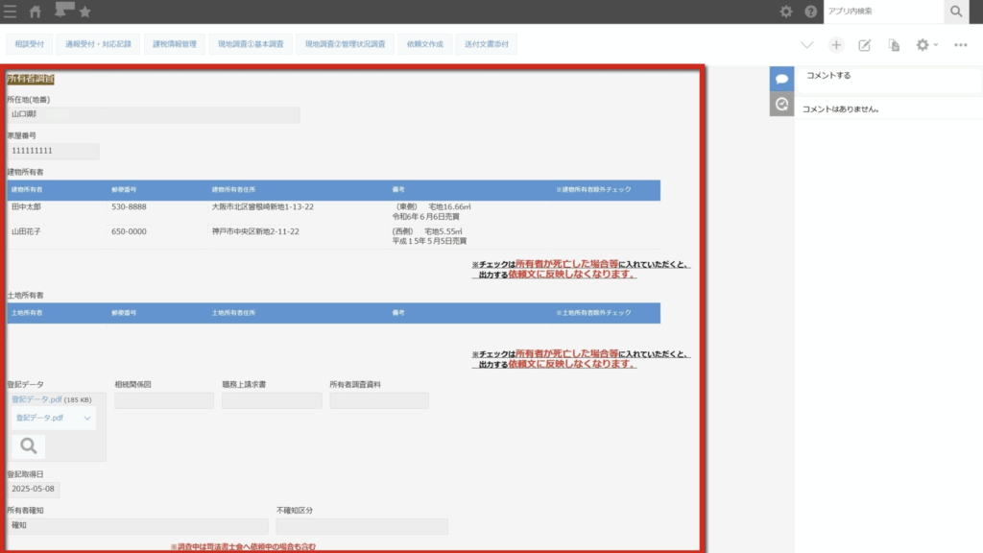Click the search magnifier button
Screen dimensions: 983x553
pyautogui.click(x=956, y=12)
